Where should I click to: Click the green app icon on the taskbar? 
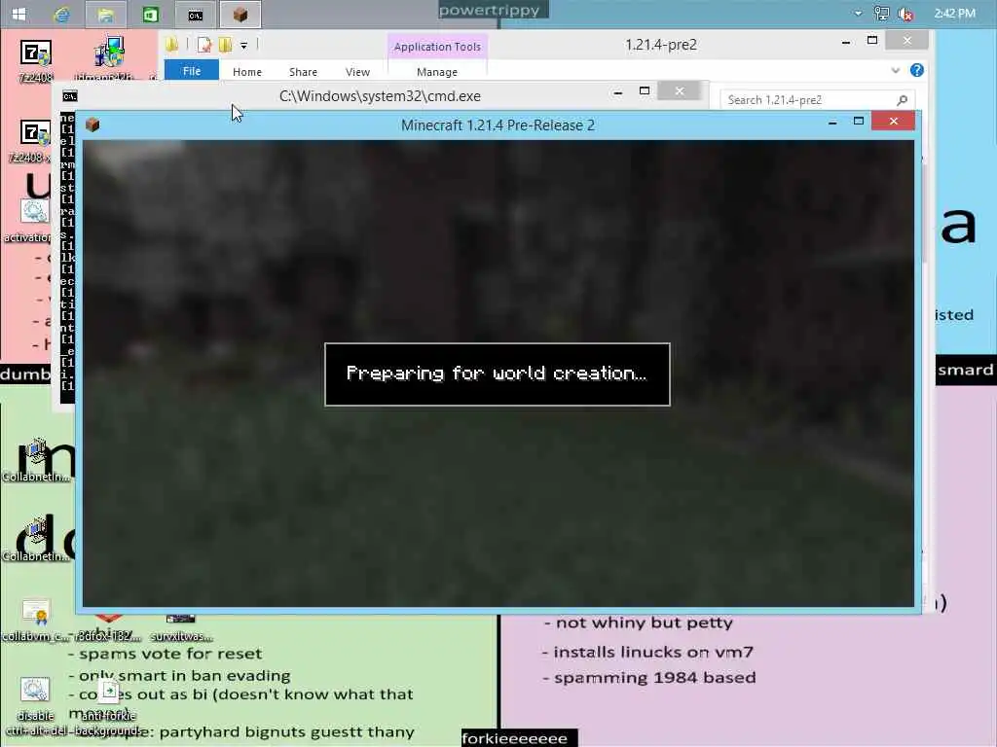(151, 14)
